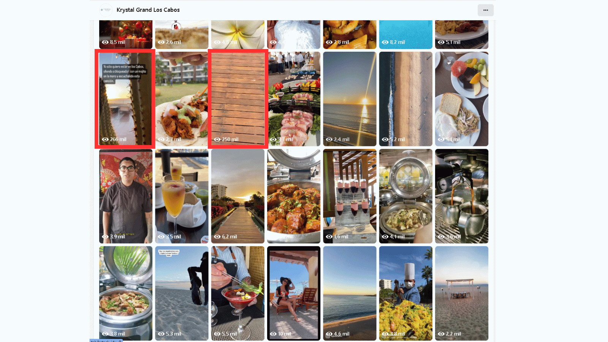Play the chef in gray uniform reel
Viewport: 608px width, 342px height.
(126, 196)
